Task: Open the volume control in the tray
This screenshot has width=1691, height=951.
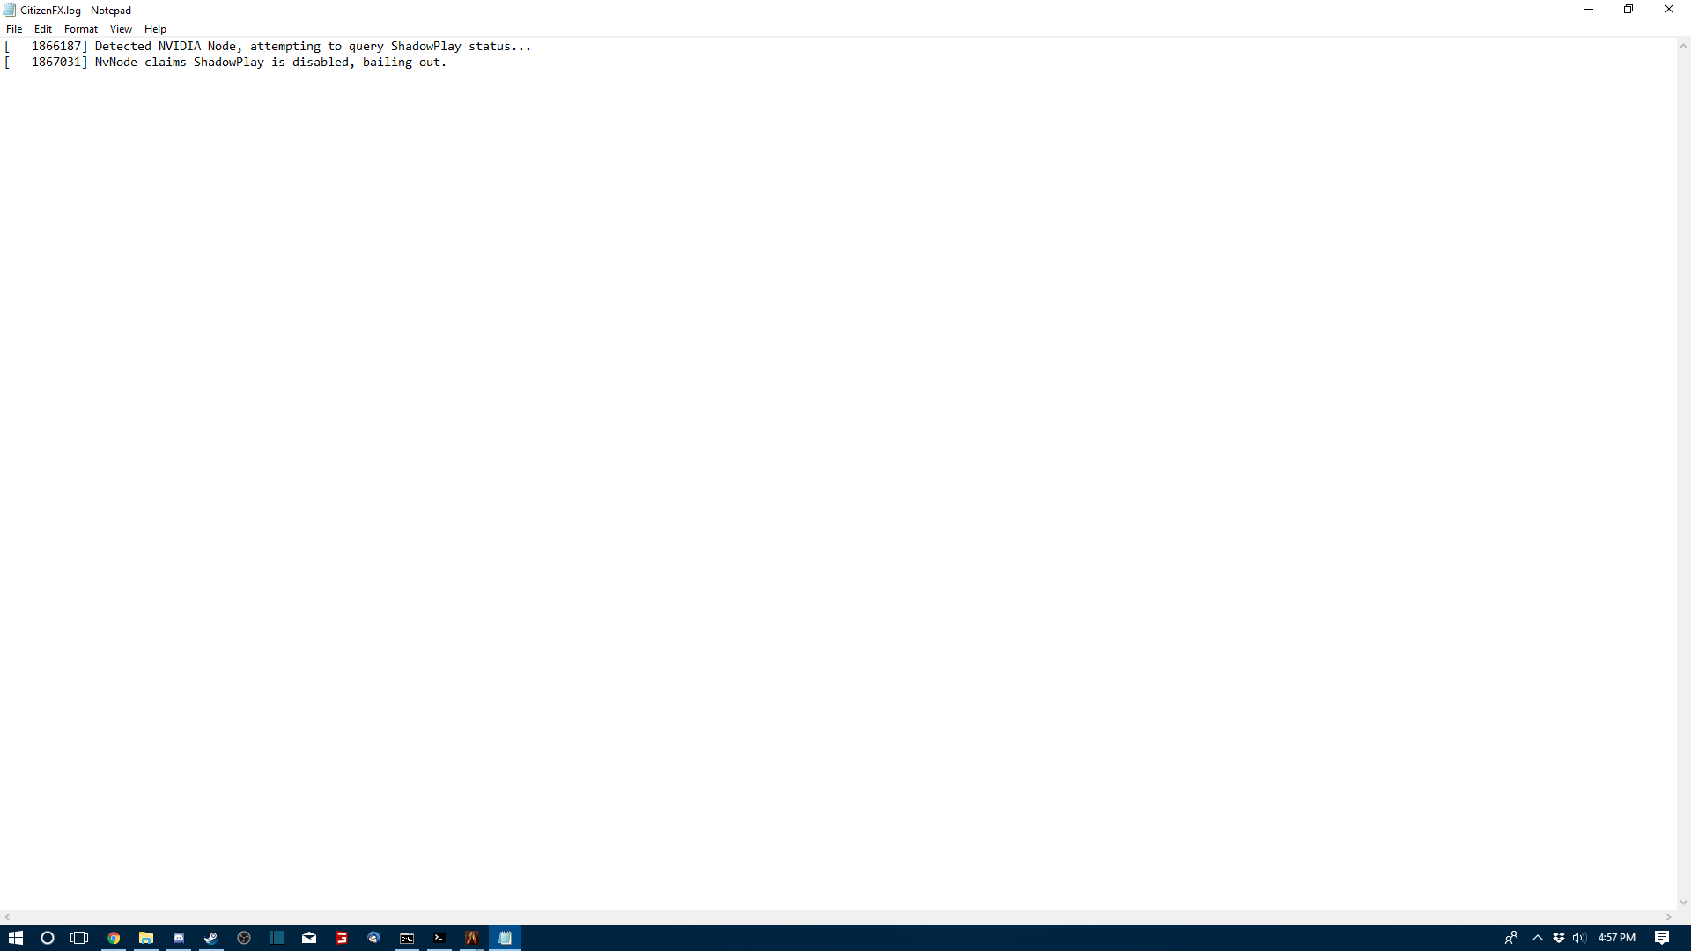Action: click(1579, 938)
